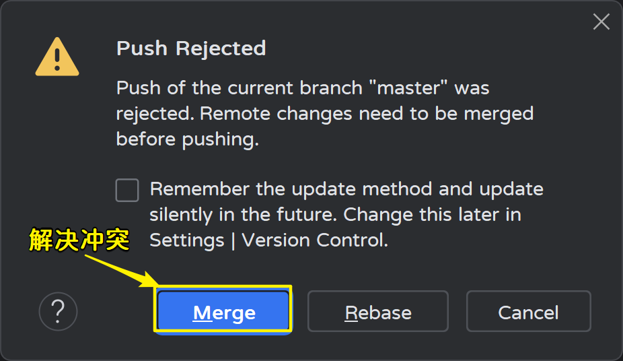Open help via the question mark icon
The image size is (623, 361).
59,311
